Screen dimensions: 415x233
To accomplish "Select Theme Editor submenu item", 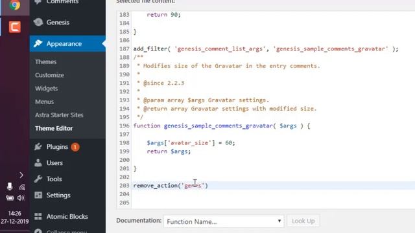I will (54, 128).
